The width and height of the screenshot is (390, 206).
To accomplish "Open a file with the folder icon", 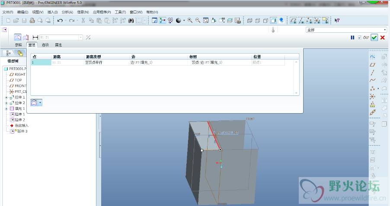I will [16, 21].
